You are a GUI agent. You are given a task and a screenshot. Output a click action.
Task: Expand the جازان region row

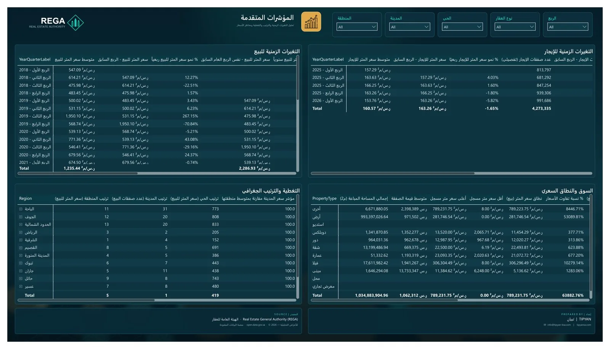point(21,271)
